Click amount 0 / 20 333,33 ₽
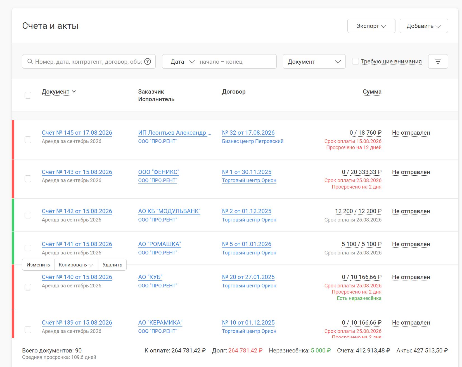The image size is (462, 367). tap(362, 172)
